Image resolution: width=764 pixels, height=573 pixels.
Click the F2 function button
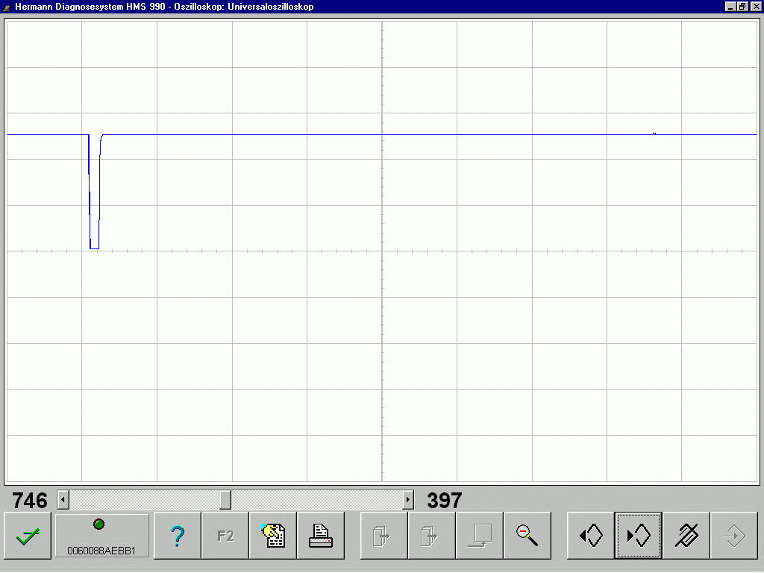coord(225,536)
